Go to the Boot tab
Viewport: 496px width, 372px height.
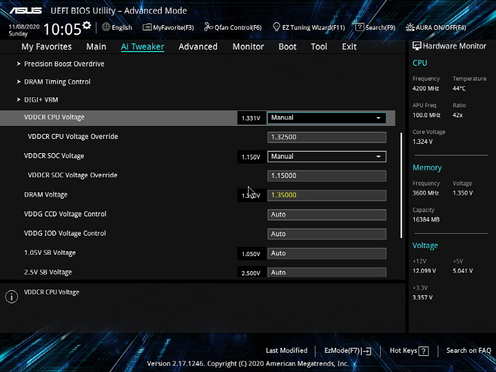point(288,47)
